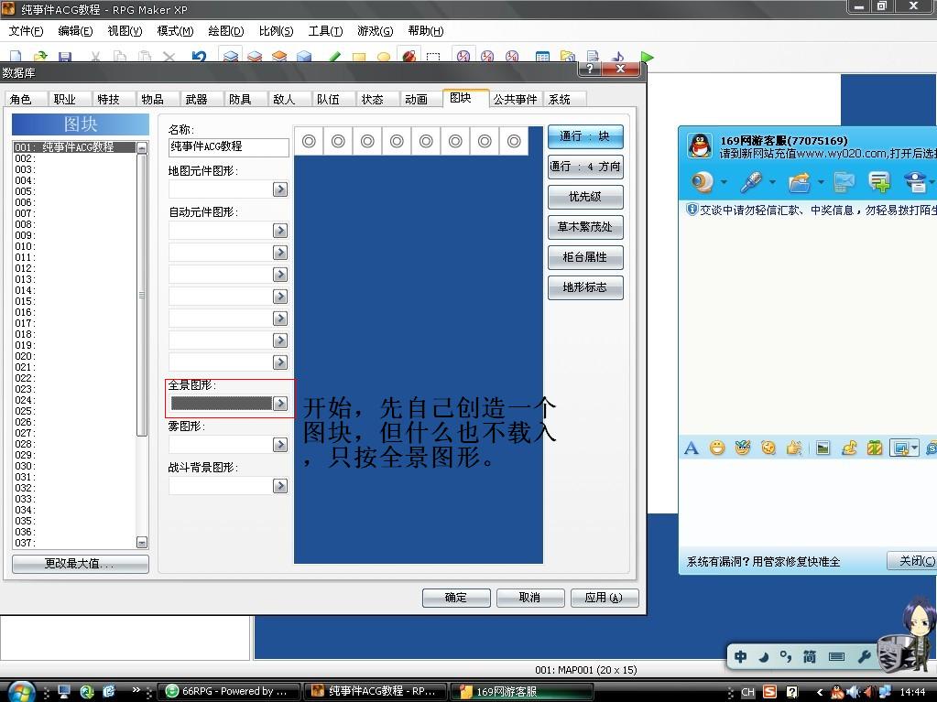Switch to the 公共事件 tab
Image resolution: width=937 pixels, height=702 pixels.
tap(515, 99)
